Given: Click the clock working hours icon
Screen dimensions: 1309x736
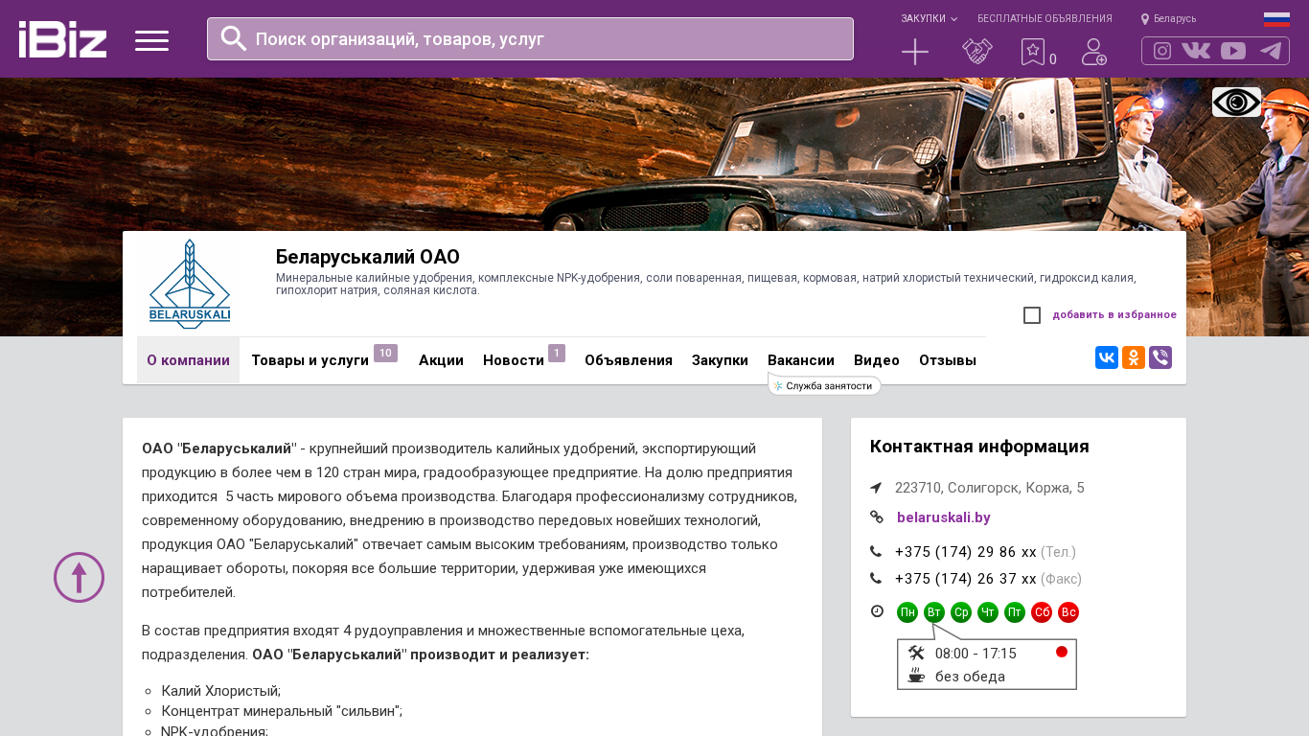Looking at the screenshot, I should tap(877, 610).
